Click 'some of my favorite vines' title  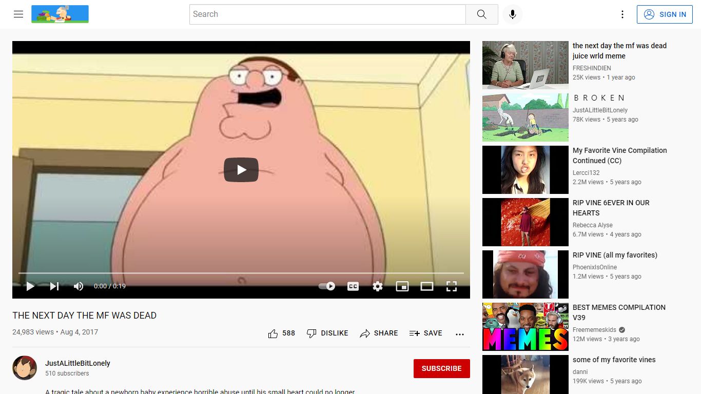[x=614, y=360]
